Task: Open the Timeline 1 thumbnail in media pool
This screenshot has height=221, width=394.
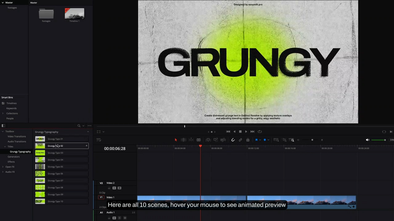Action: tap(74, 14)
